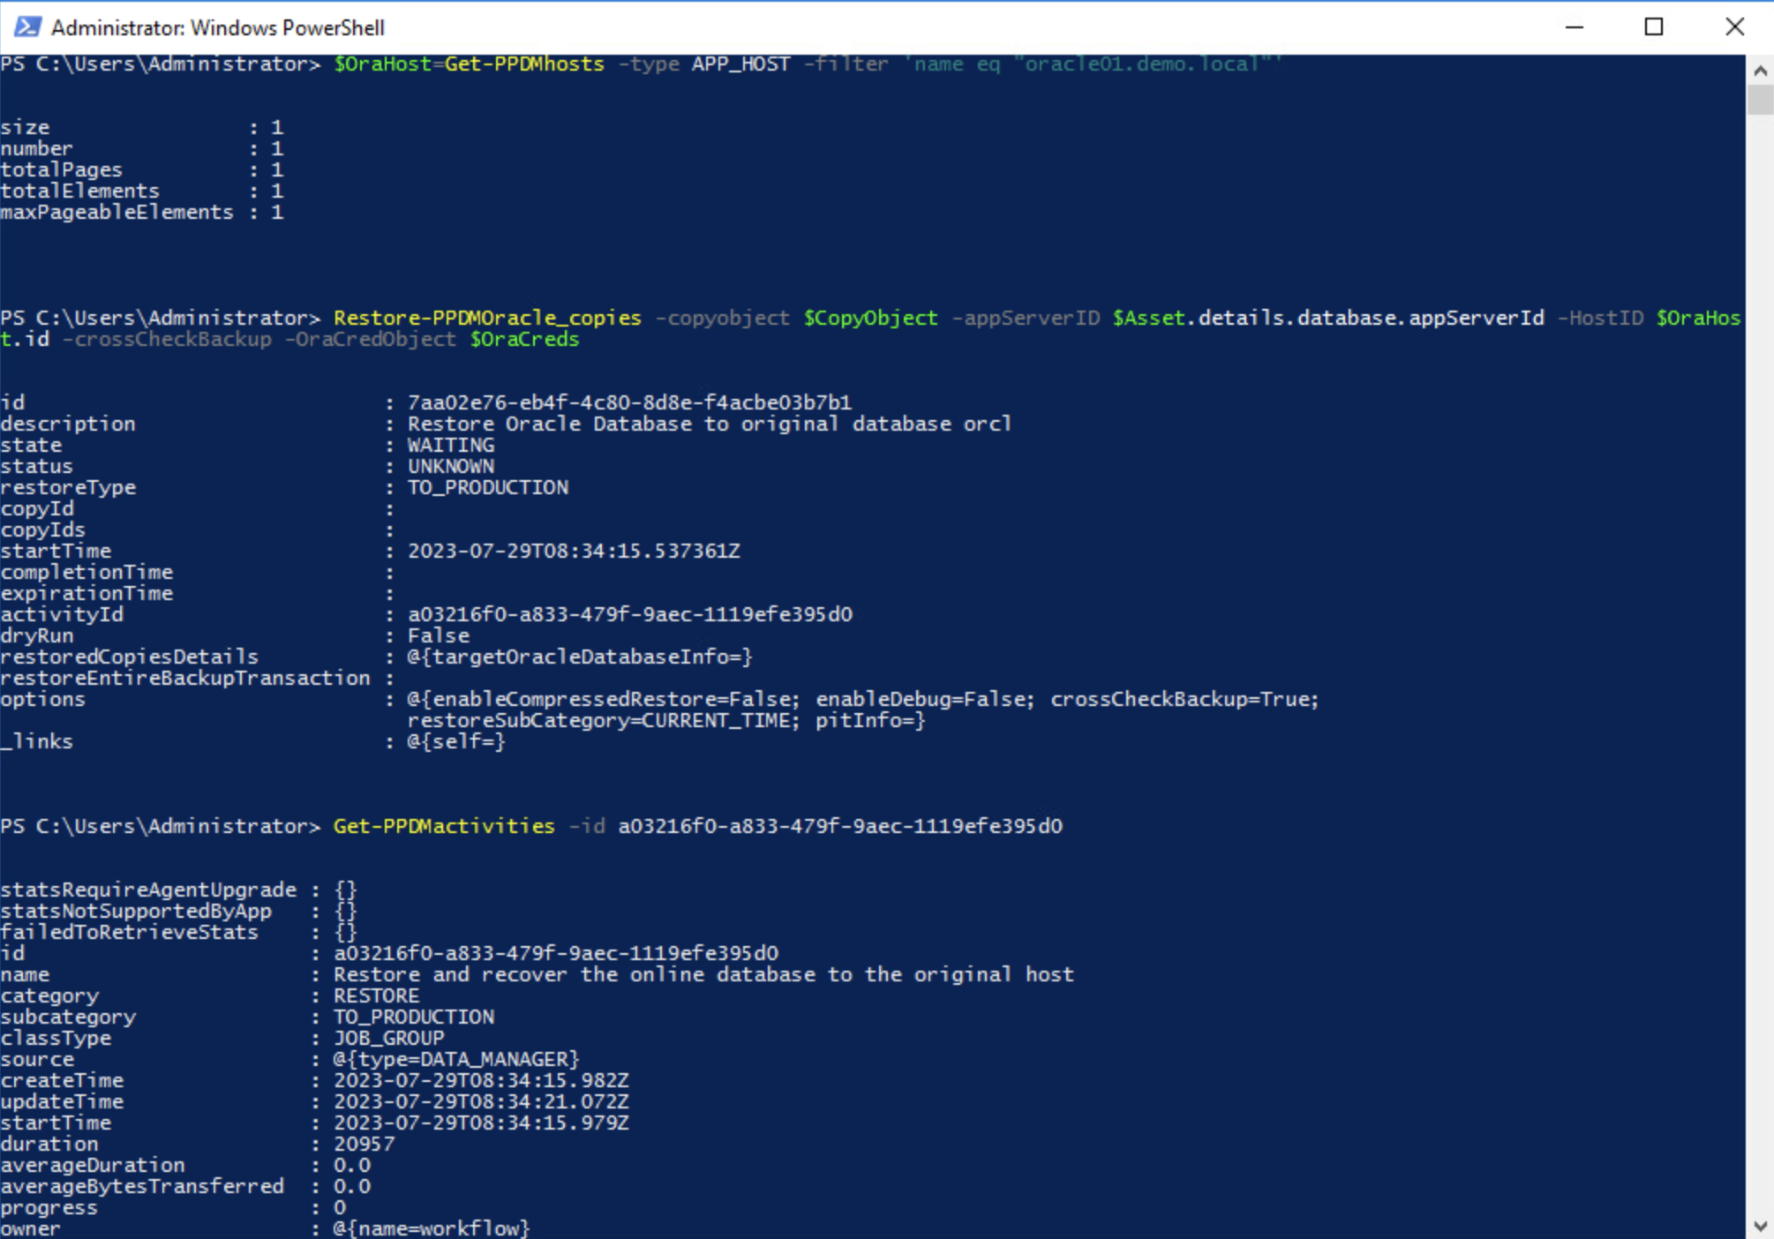Viewport: 1774px width, 1239px height.
Task: Click the 'averageBytesTransferred' label
Action: 142,1186
